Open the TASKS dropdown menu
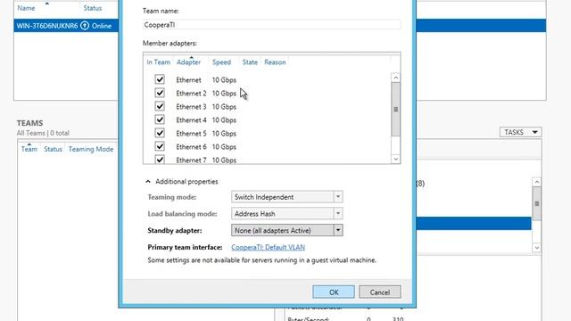 [x=520, y=132]
